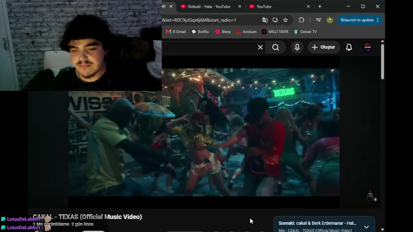413x232 pixels.
Task: Click the video title CAKAL - TEXAS
Action: tap(87, 217)
